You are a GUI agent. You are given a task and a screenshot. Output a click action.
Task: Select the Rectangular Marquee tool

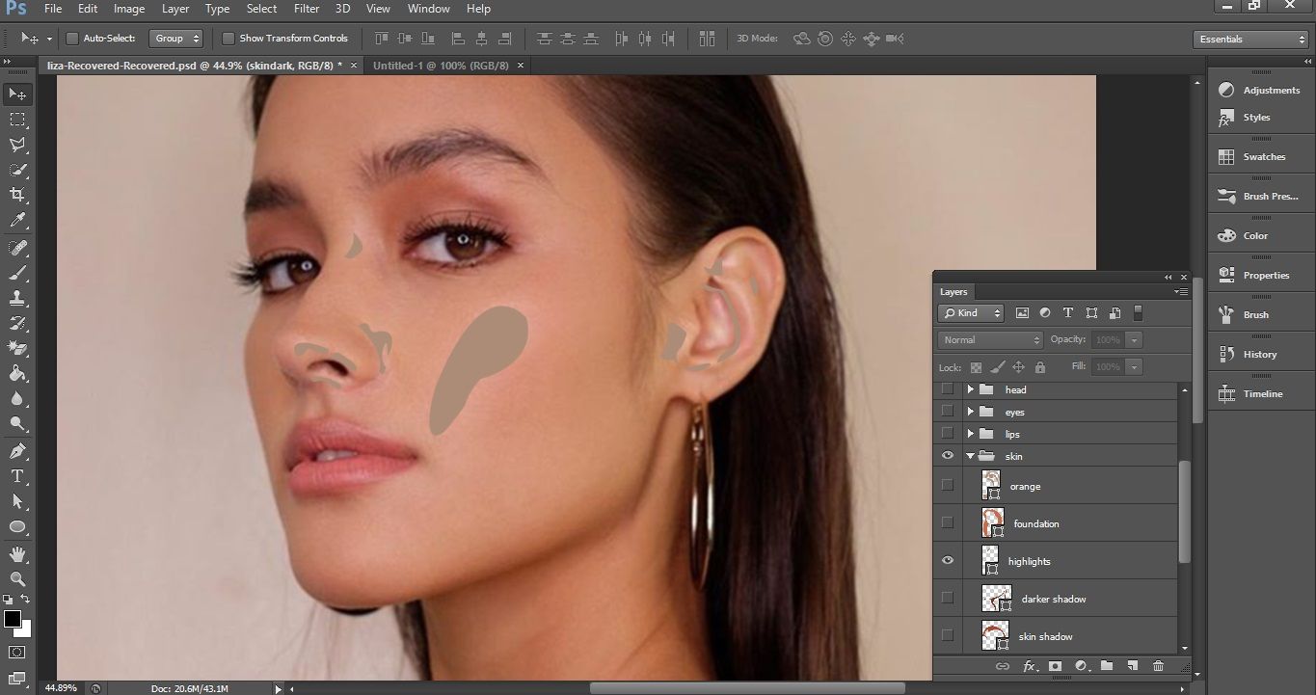[17, 120]
